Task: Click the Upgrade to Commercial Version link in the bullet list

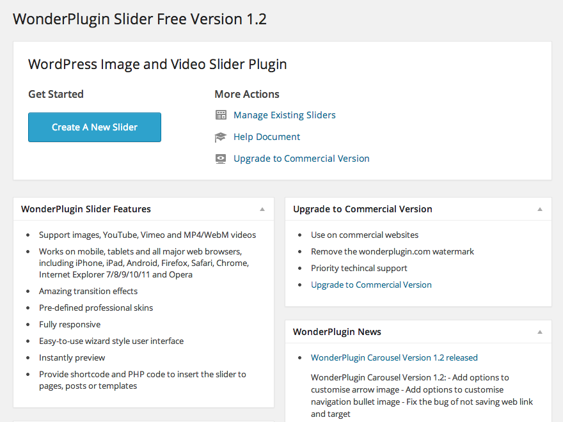Action: click(371, 285)
